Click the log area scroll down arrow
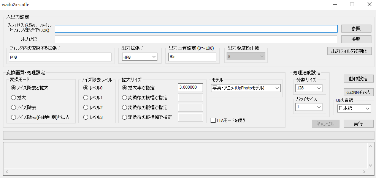 (x=371, y=166)
